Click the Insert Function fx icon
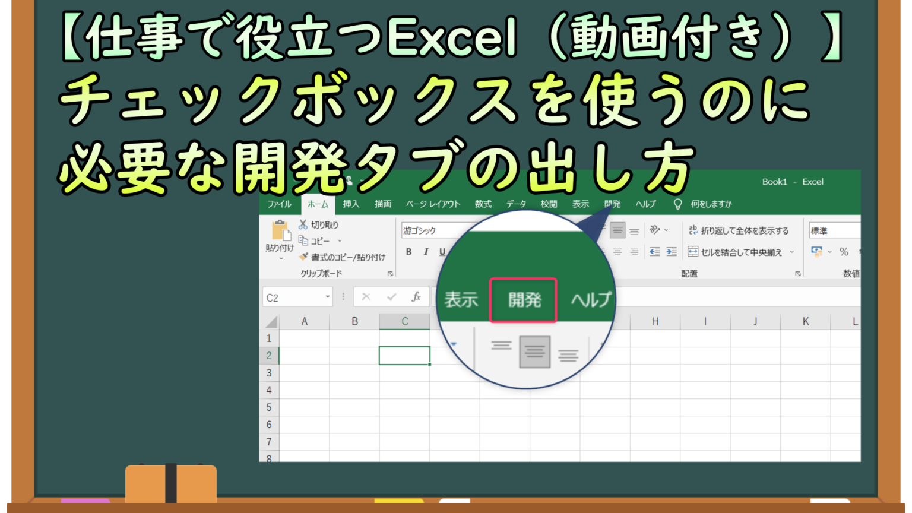Image resolution: width=912 pixels, height=513 pixels. (x=416, y=297)
